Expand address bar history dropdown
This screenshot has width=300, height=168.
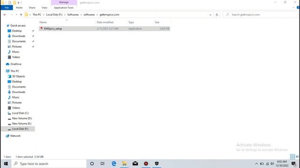(x=210, y=14)
